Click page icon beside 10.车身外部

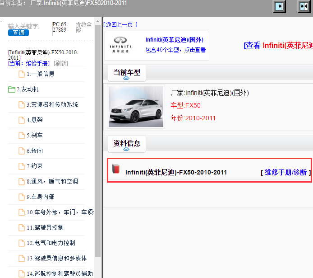[22, 212]
